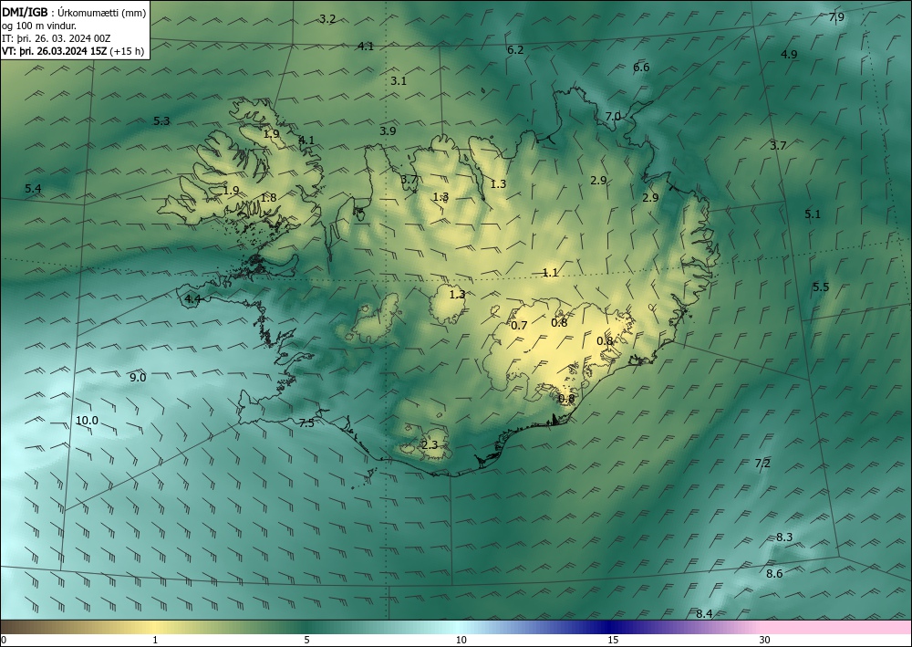Click the '7.5' value on the coast
912x647 pixels.
pyautogui.click(x=306, y=423)
